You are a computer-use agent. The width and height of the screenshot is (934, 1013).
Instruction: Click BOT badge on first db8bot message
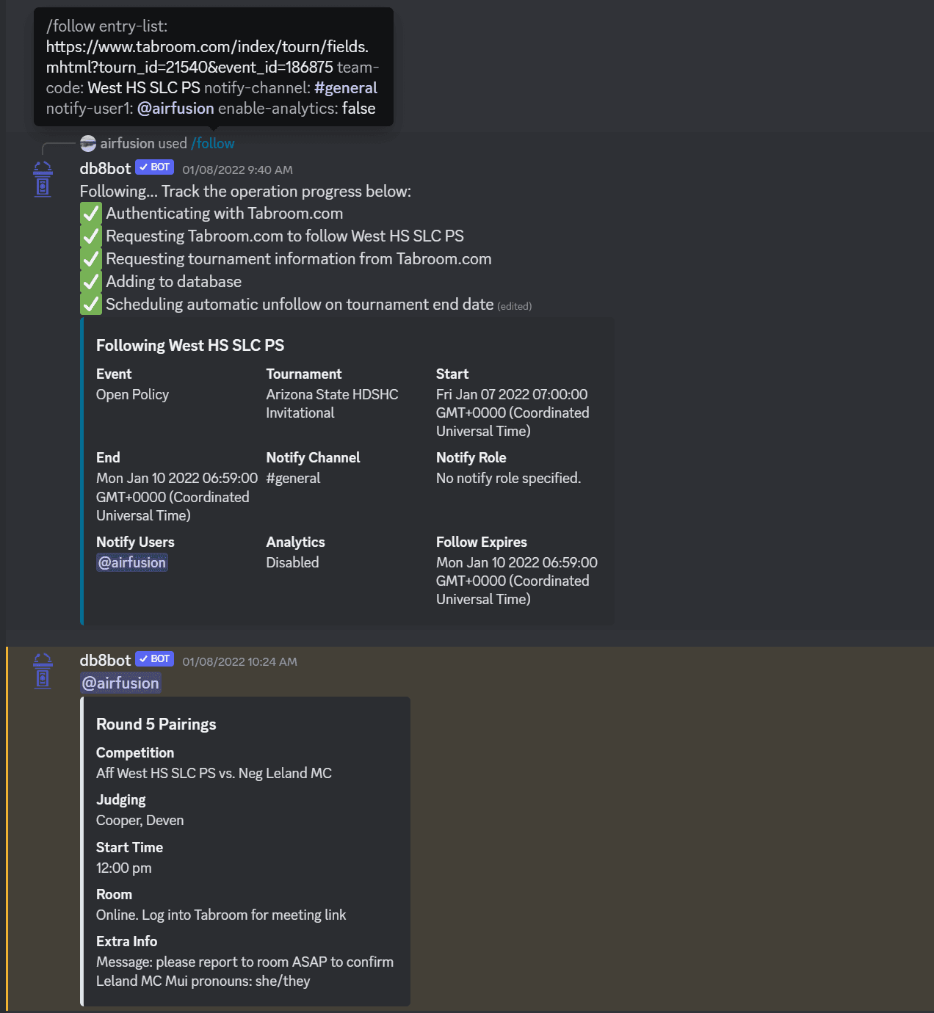point(155,167)
